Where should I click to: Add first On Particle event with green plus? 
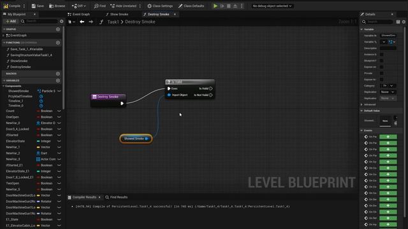pos(388,137)
